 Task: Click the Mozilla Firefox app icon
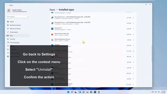[x=52, y=34]
